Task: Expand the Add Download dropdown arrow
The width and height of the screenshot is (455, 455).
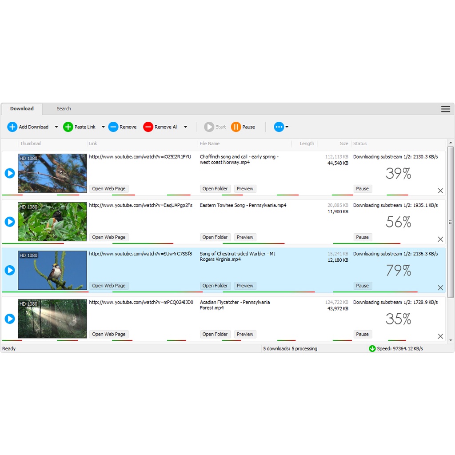Action: point(56,127)
